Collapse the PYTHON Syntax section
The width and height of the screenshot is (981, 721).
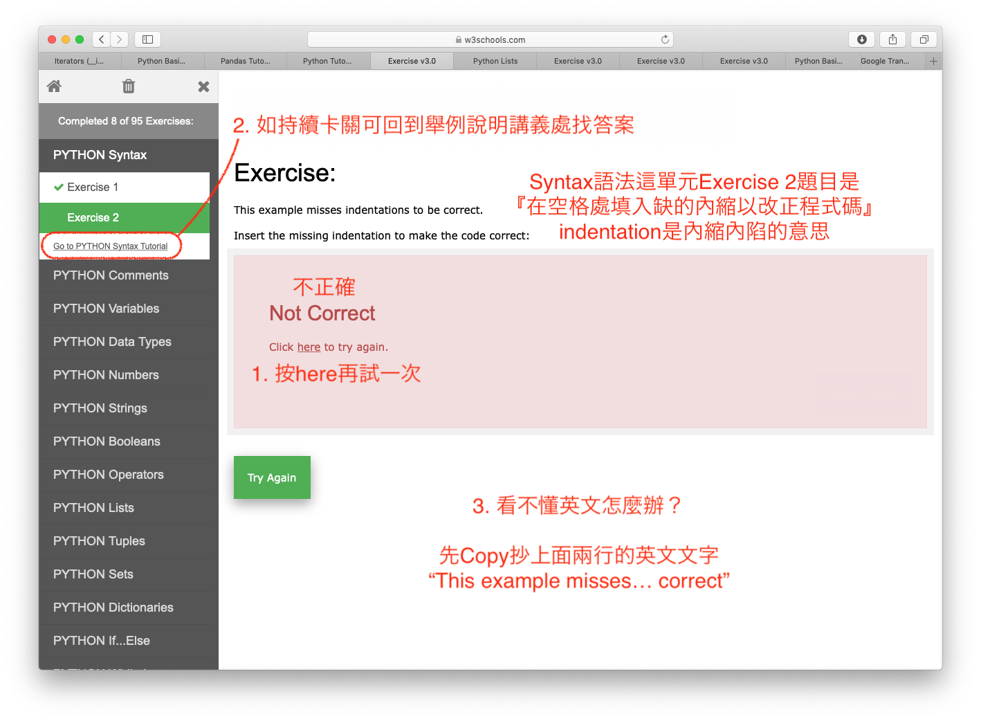(x=100, y=155)
